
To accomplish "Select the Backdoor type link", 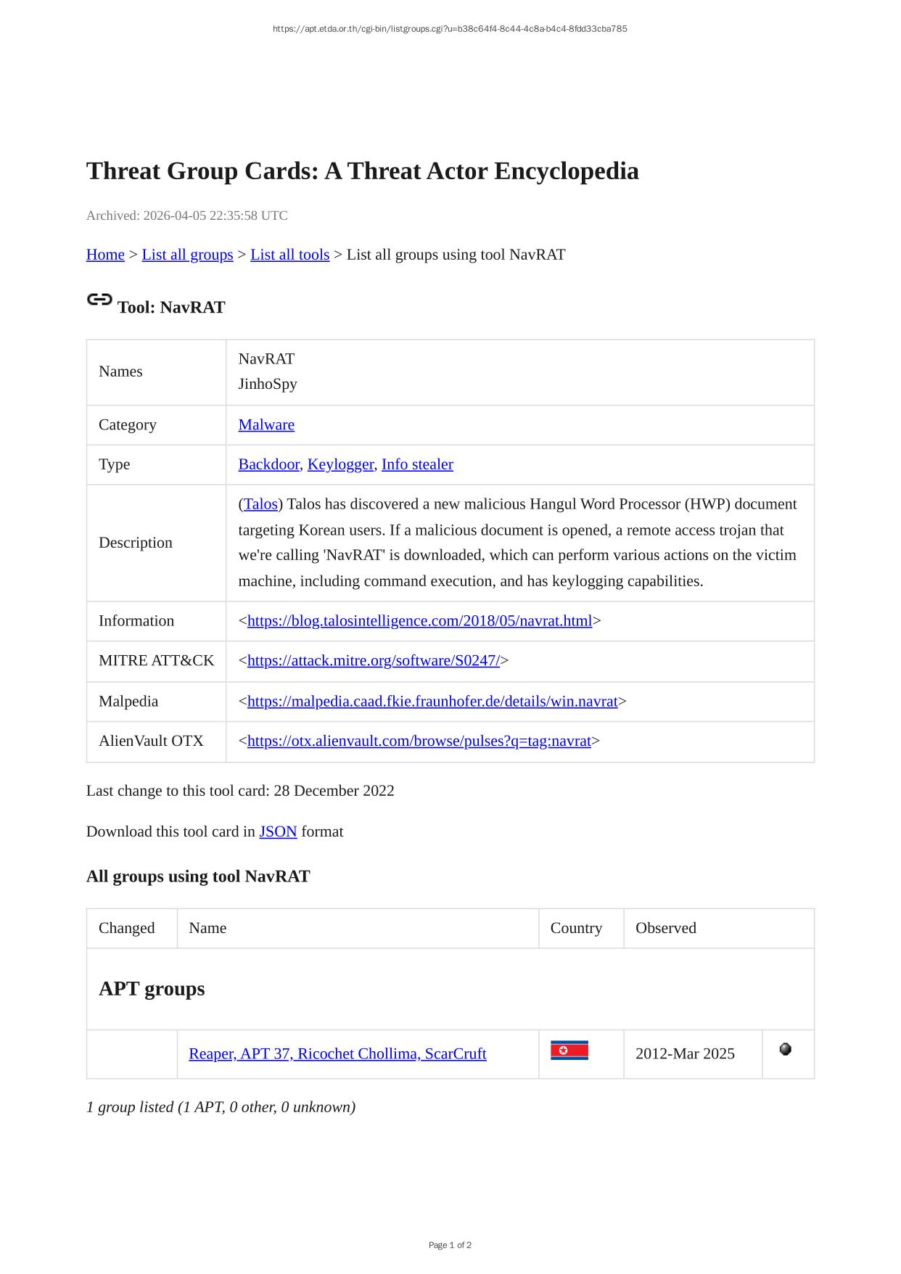I will point(268,464).
